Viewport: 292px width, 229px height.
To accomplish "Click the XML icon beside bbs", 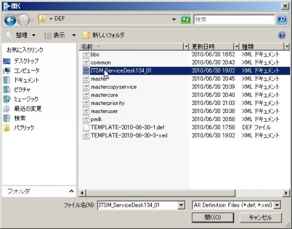I will point(86,55).
